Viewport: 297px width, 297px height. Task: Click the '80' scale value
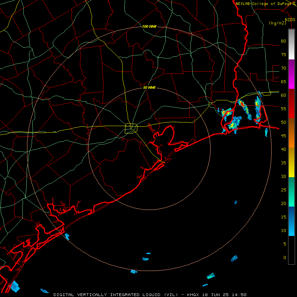point(283,41)
